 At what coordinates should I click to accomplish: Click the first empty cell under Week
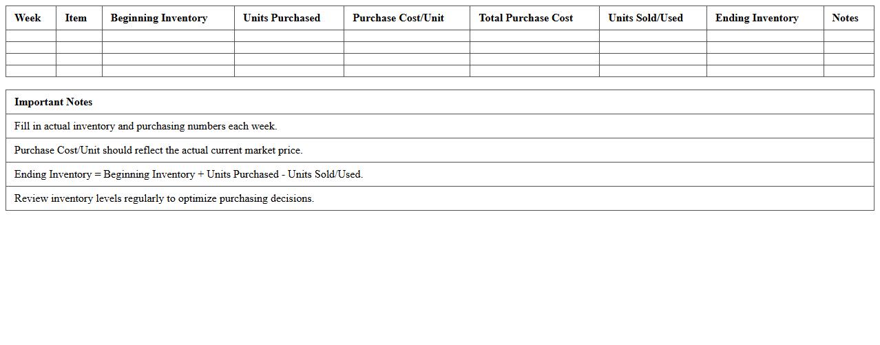(x=31, y=36)
